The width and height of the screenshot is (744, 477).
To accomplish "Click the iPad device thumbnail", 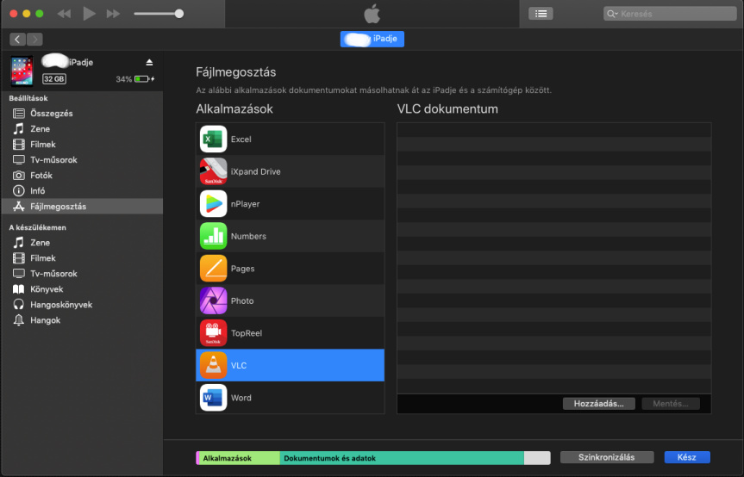I will (x=22, y=71).
